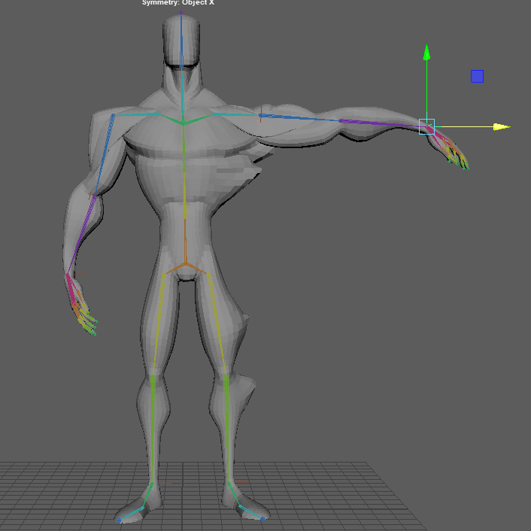
Task: Grab the cyan center manipulator box
Action: 426,126
